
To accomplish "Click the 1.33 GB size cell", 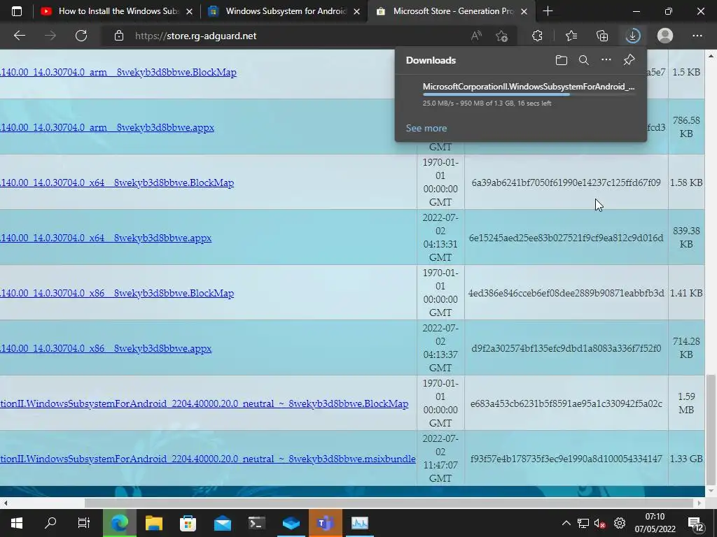I will click(x=686, y=459).
